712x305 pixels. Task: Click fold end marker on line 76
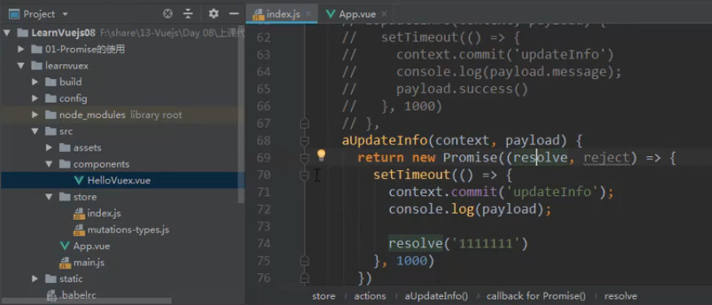pos(304,277)
